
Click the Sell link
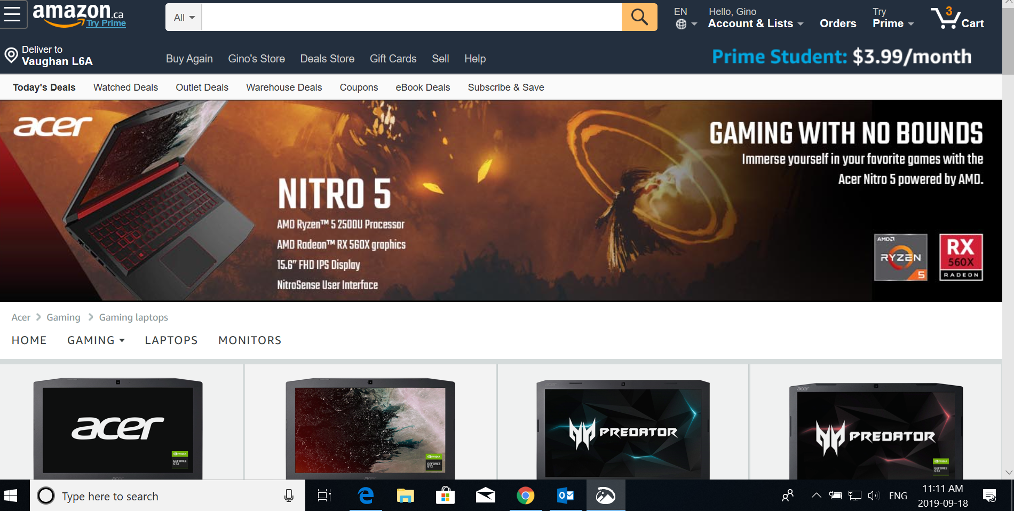[x=440, y=59]
